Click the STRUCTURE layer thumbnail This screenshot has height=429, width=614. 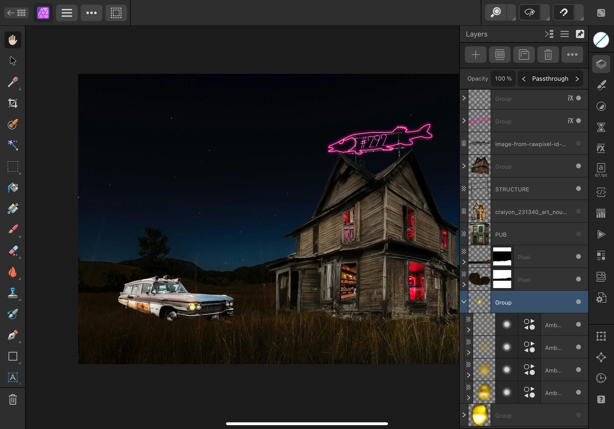coord(480,189)
